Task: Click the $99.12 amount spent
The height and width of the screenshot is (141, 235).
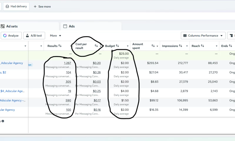Action: coord(154,100)
